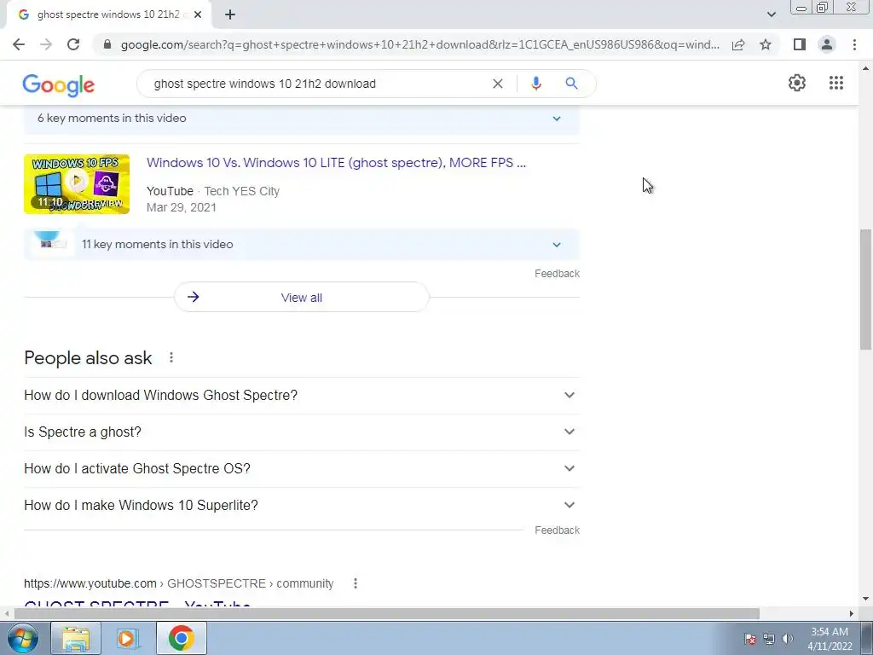Start voice search with the microphone icon
The width and height of the screenshot is (873, 655).
coord(536,84)
